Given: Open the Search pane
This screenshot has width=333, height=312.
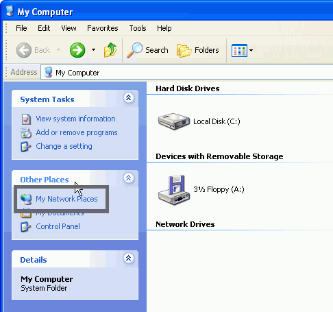Looking at the screenshot, I should 147,50.
